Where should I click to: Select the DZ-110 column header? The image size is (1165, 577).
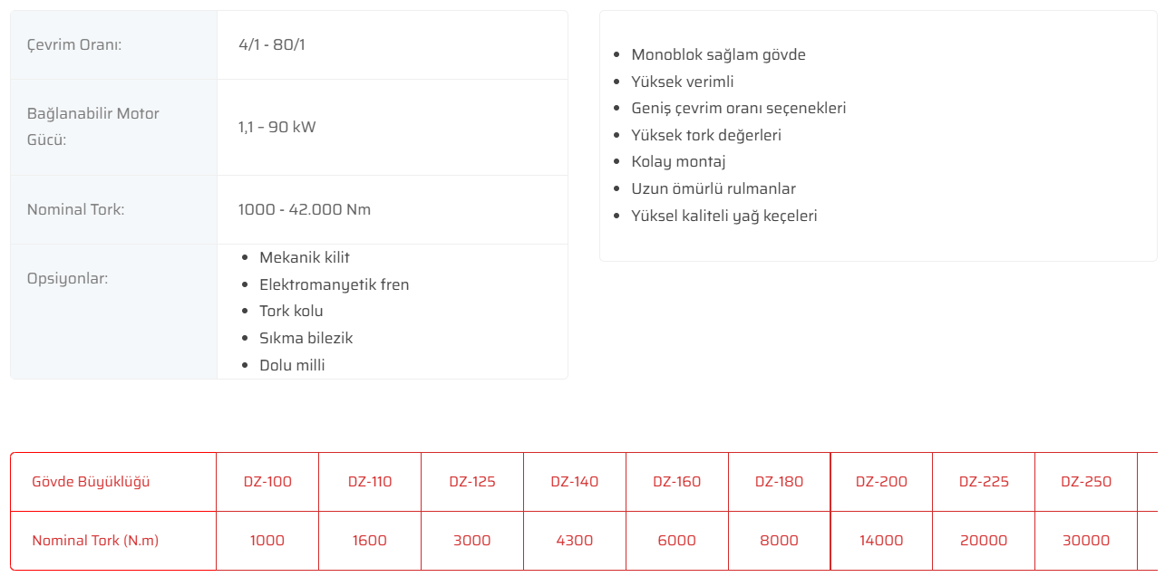point(370,482)
